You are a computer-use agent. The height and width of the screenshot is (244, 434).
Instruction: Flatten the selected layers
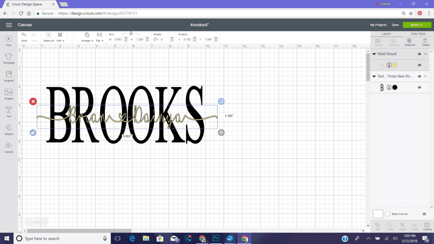(x=415, y=226)
